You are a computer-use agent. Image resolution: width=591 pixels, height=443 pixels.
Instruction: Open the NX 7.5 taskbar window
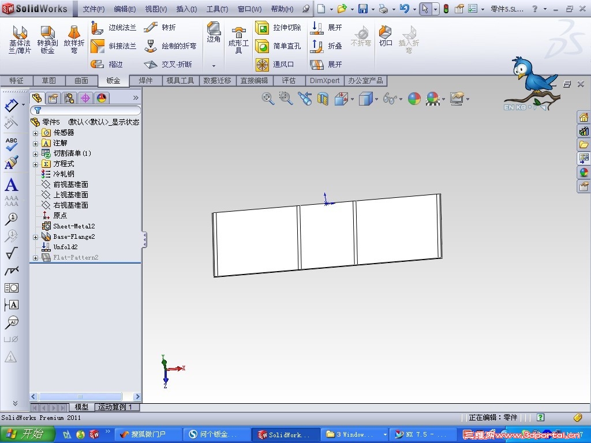click(x=423, y=434)
